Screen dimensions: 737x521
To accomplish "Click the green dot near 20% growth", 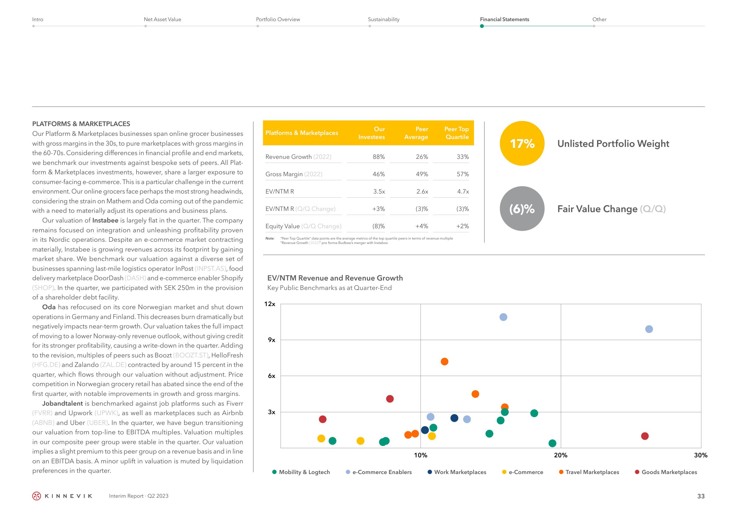I will [x=552, y=443].
